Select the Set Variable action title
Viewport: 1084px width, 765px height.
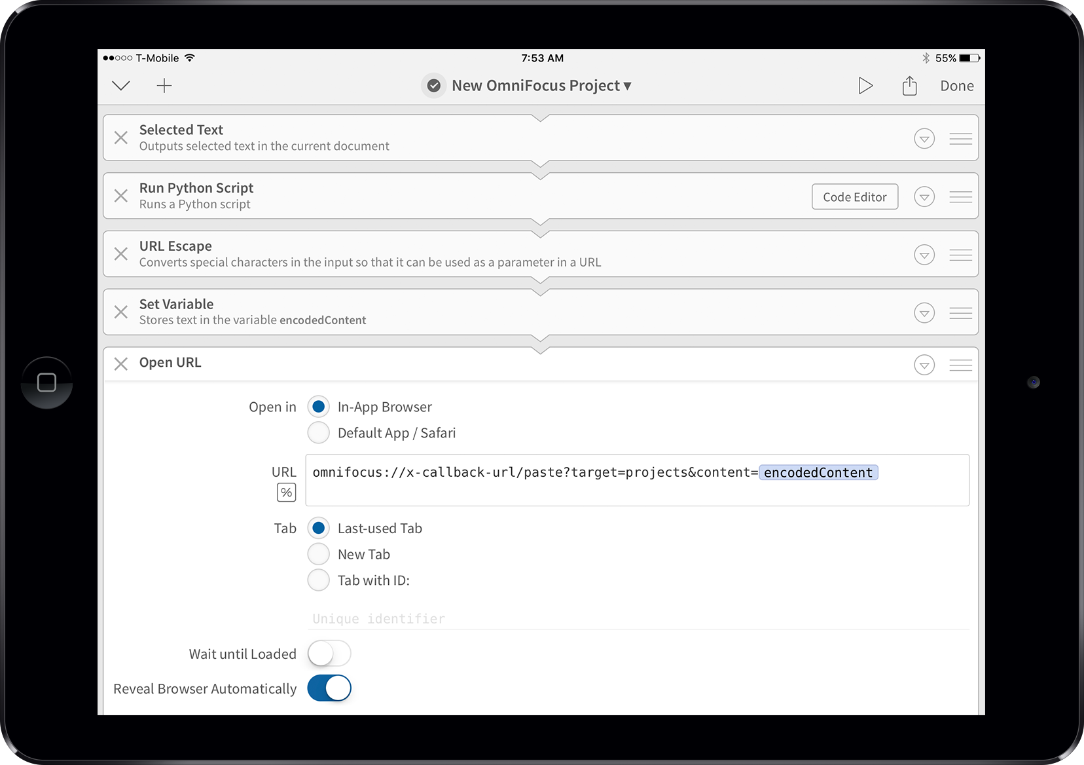pyautogui.click(x=177, y=304)
